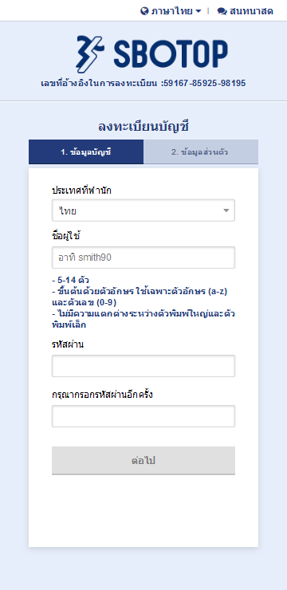Click the globe icon beside ภาษาไทย
The width and height of the screenshot is (287, 590).
(x=144, y=11)
